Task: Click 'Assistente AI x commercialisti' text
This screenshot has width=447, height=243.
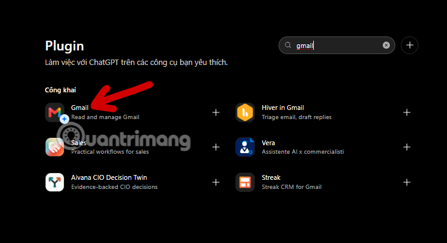Action: 303,152
